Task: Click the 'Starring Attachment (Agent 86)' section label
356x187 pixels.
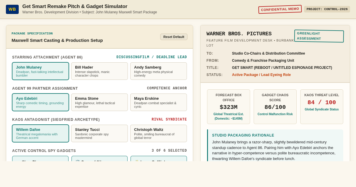Action: tap(47, 57)
